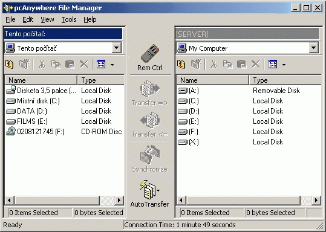Open the Rem Ctrl remote control button
The height and width of the screenshot is (232, 326).
150,57
